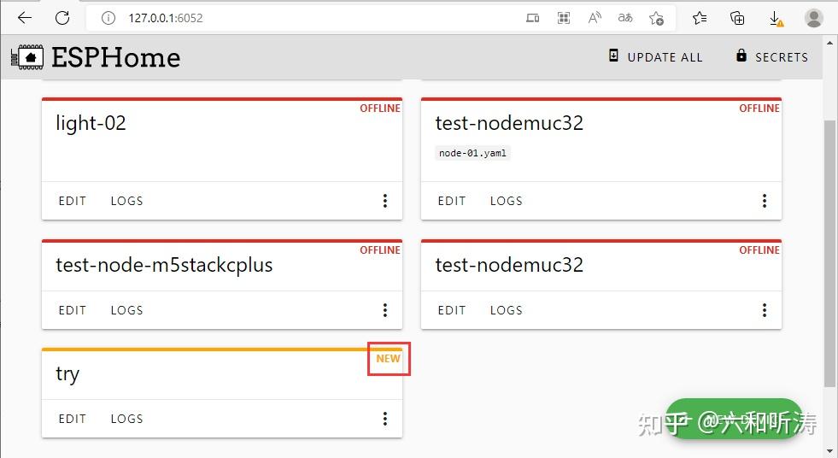Click the node-01.yaml filename tag
The image size is (838, 458).
(473, 153)
